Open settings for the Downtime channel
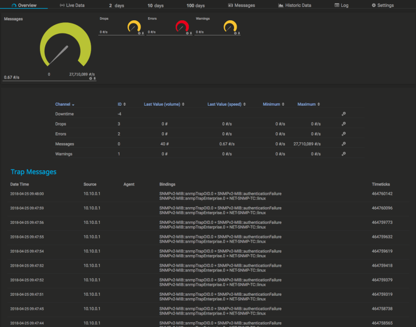Screen dimensions: 416x327 point(343,114)
